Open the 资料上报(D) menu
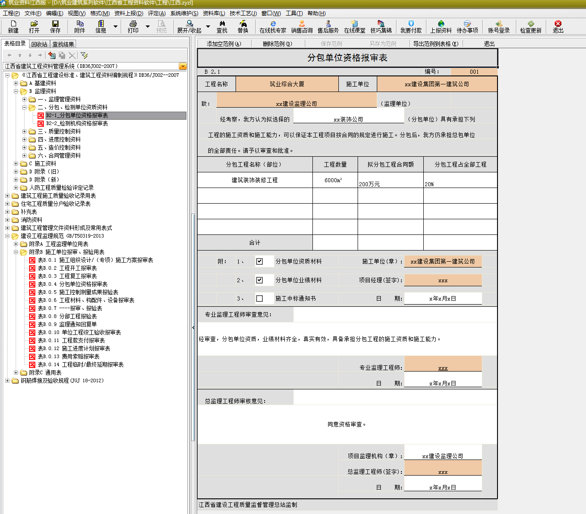The image size is (586, 514). coord(129,13)
